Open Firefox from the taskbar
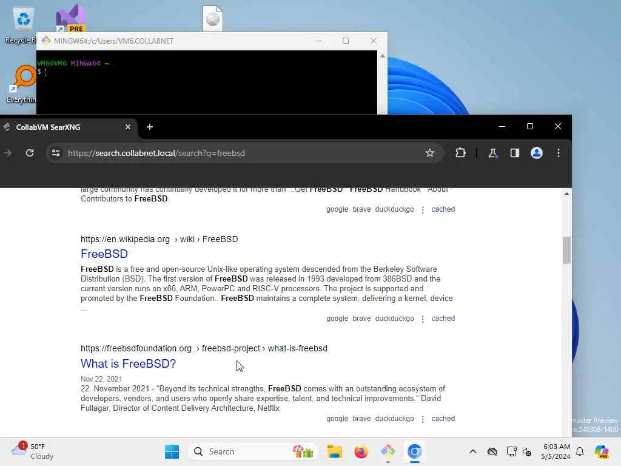The image size is (621, 466). (x=361, y=451)
